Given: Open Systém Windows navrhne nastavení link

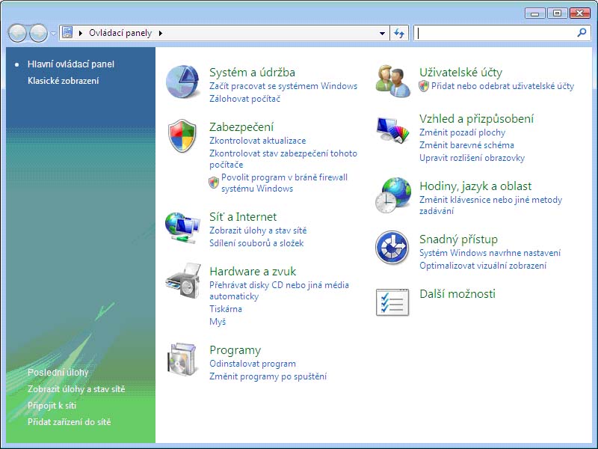Looking at the screenshot, I should [x=490, y=253].
